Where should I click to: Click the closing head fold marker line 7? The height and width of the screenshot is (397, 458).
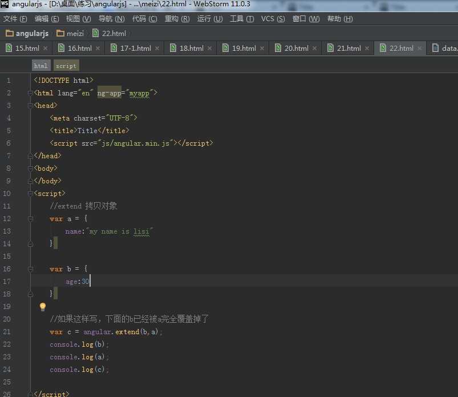(30, 156)
